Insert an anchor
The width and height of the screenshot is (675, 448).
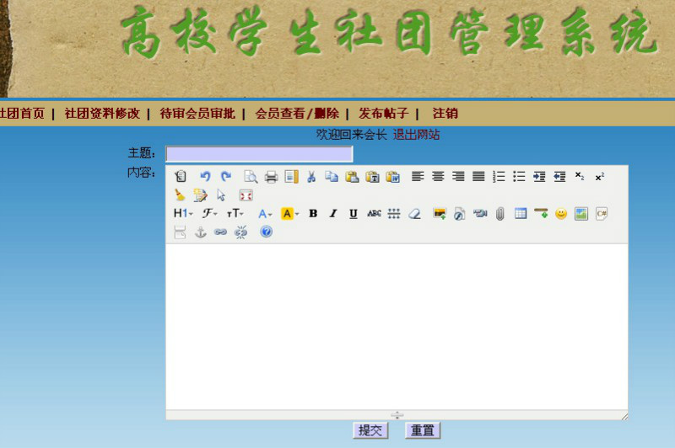[200, 232]
